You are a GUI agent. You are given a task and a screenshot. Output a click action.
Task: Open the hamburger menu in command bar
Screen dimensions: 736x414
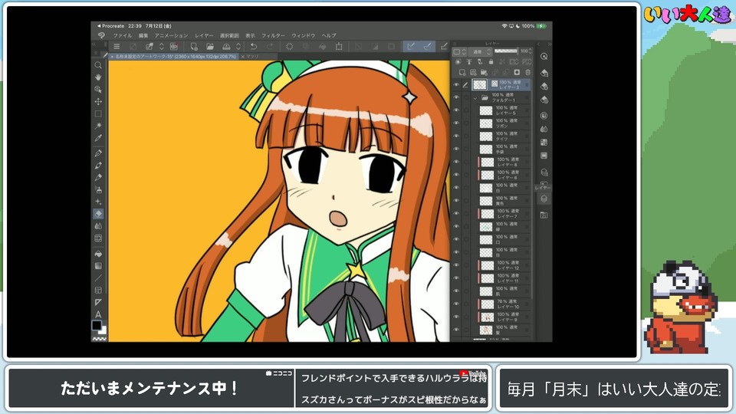click(x=117, y=47)
